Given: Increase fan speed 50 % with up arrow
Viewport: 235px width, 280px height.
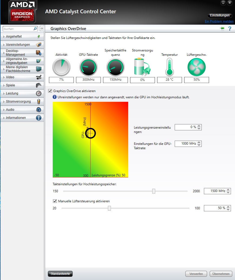Looking at the screenshot, I should [228, 207].
